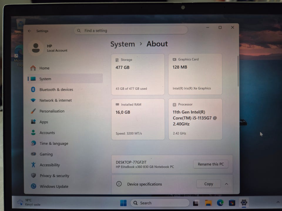
Task: Copy the device specifications
Action: (209, 184)
